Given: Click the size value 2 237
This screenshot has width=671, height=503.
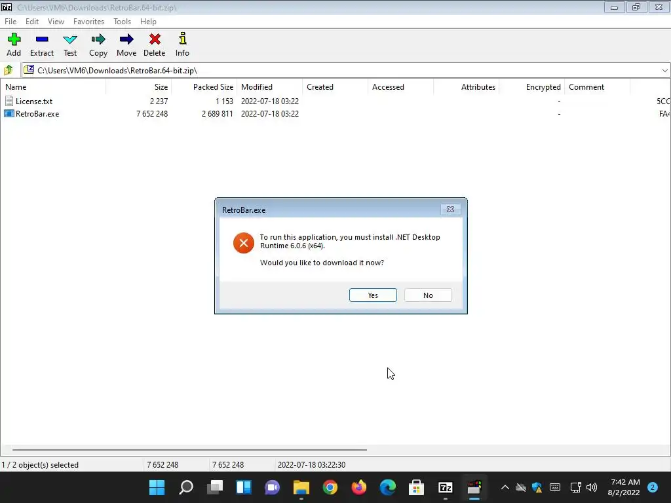Looking at the screenshot, I should 159,102.
